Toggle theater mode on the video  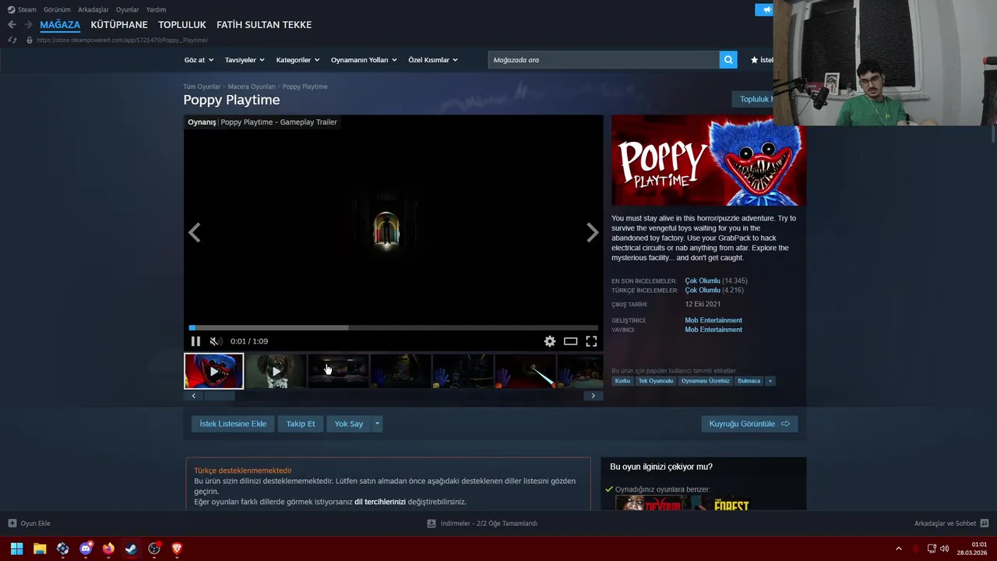(571, 341)
